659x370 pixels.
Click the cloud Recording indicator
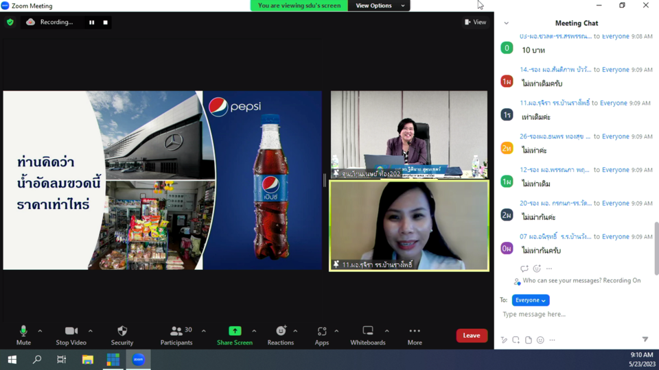(49, 22)
